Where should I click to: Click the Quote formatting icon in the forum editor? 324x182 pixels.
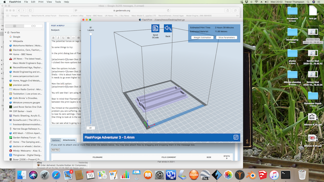click(x=68, y=38)
